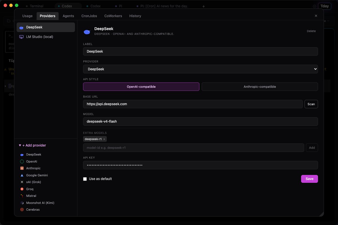Viewport: 338px width, 225px height.
Task: Click the DeepSeek whale icon in header
Action: (87, 32)
